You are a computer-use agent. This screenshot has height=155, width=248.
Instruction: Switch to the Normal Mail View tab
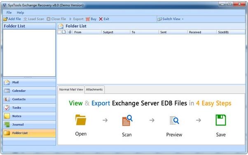click(x=71, y=89)
